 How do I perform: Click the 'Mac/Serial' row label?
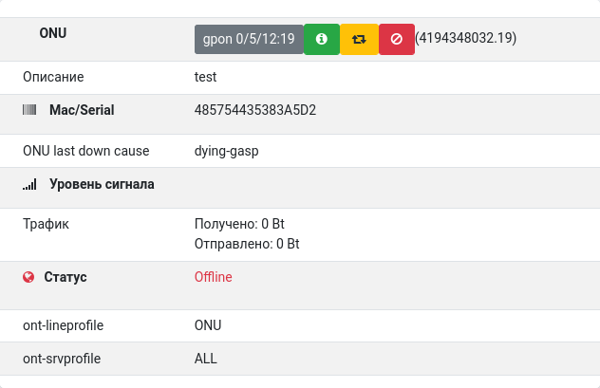pos(82,110)
